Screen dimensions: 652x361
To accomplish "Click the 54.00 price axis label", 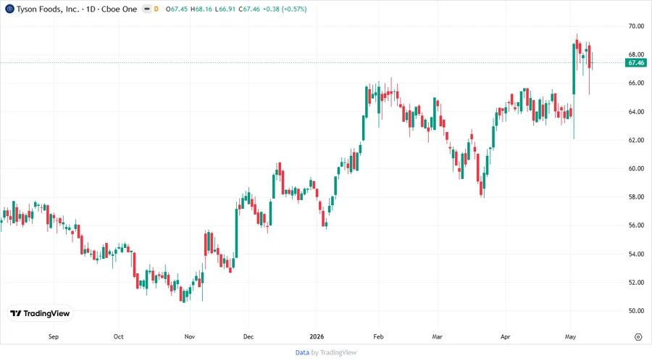I will point(636,254).
